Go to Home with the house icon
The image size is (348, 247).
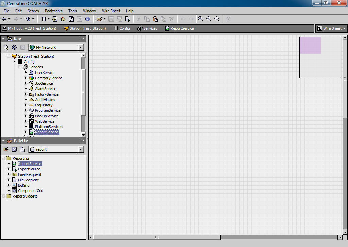(63, 19)
